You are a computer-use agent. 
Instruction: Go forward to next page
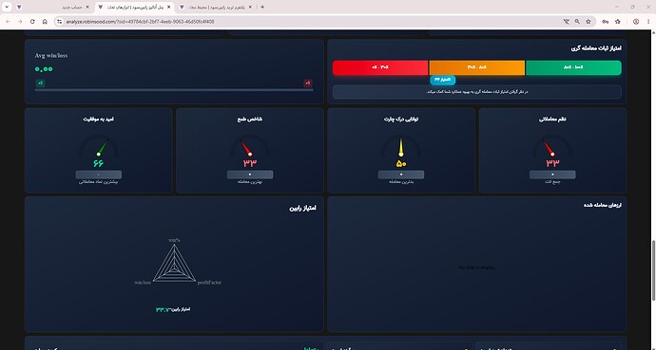20,21
